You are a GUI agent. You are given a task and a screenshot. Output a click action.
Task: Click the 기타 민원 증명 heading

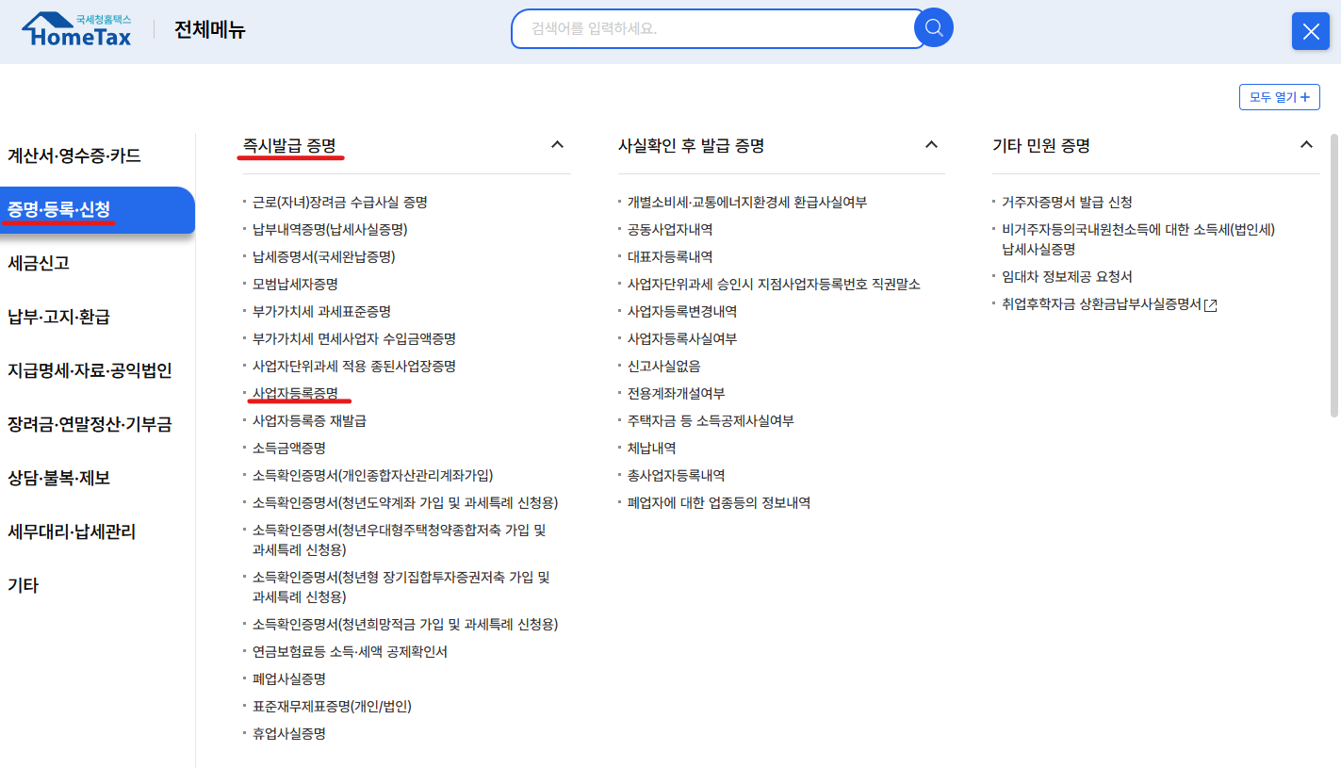[x=1041, y=146]
